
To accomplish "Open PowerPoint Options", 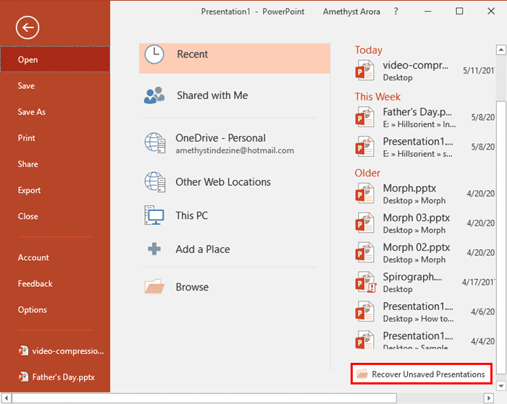I will pyautogui.click(x=55, y=310).
